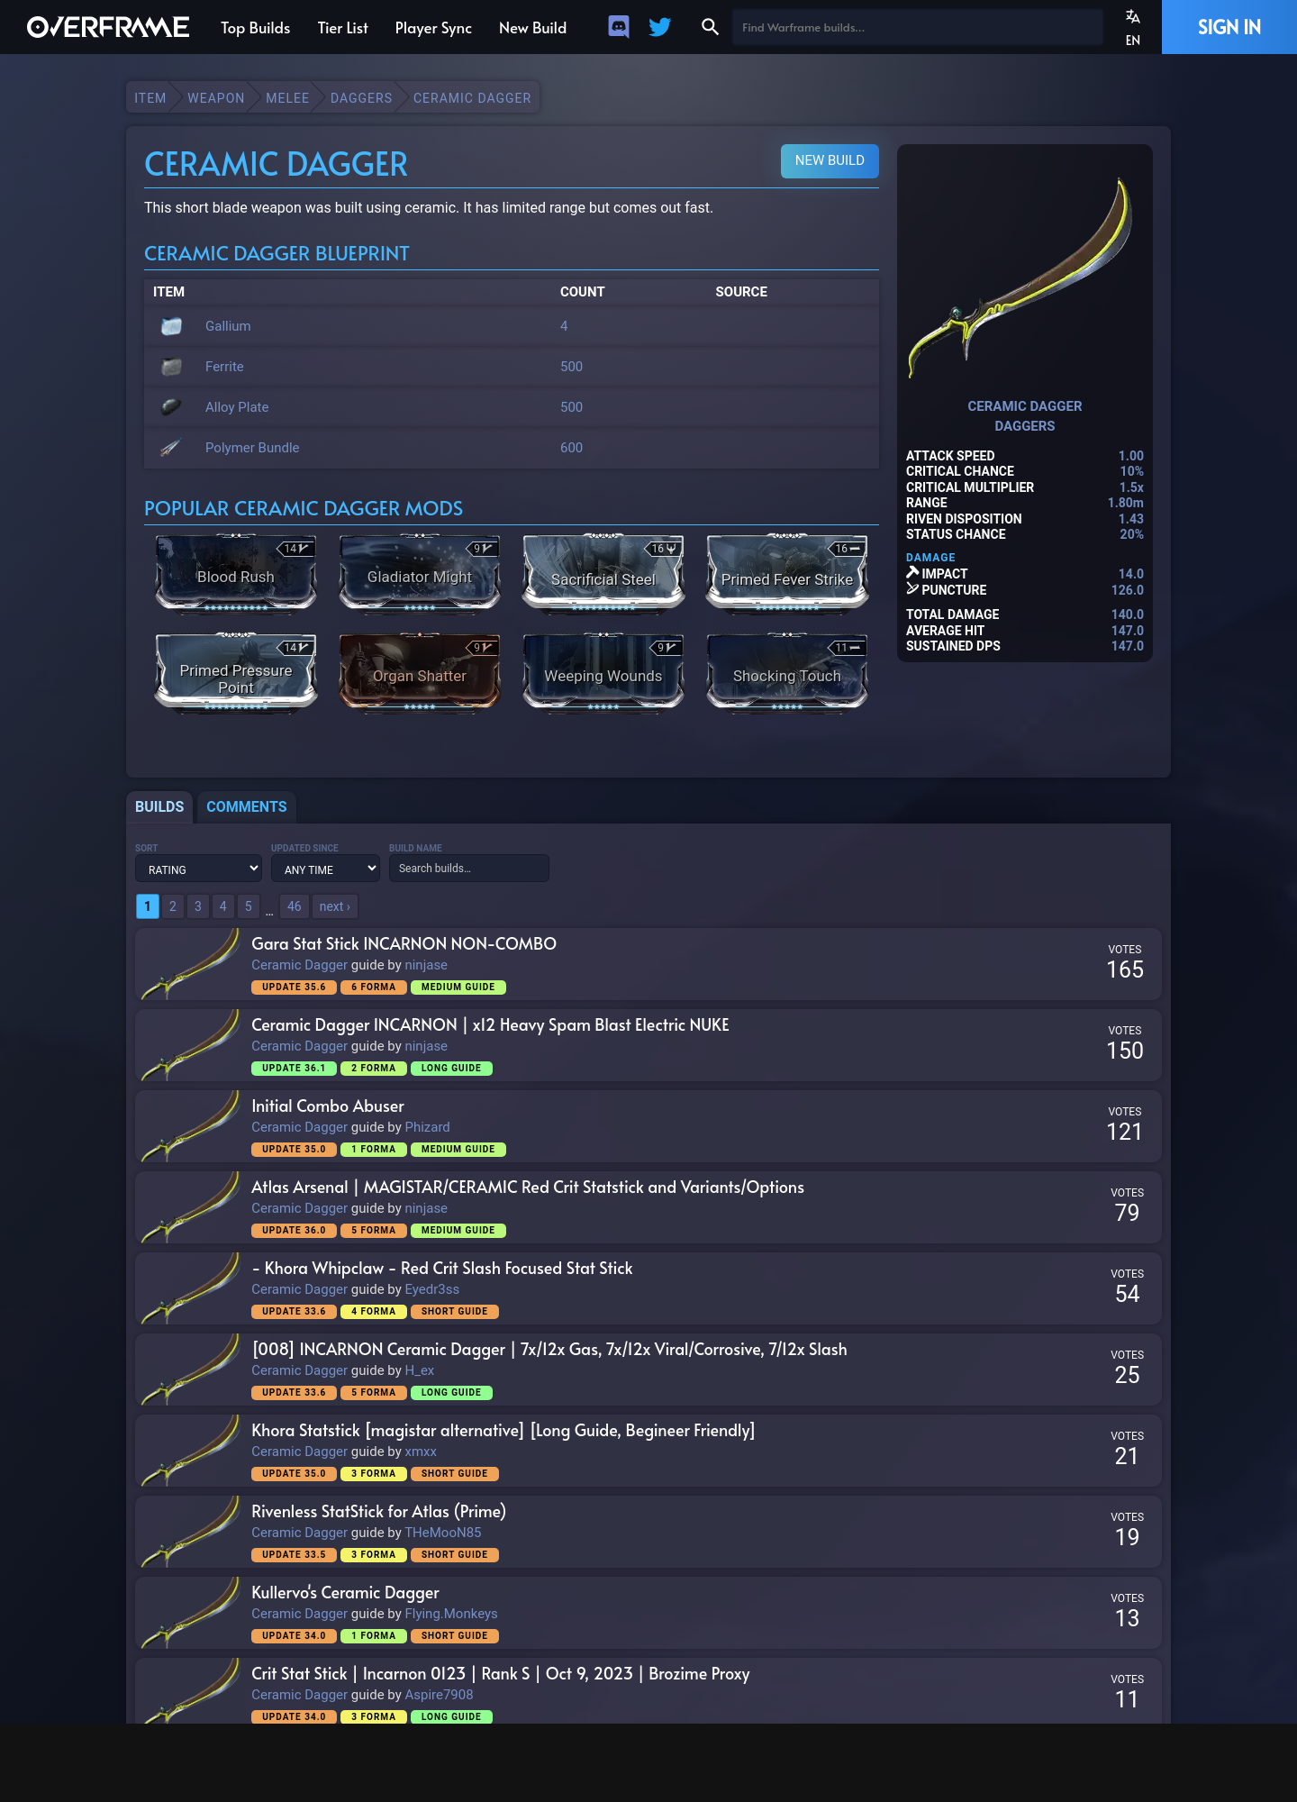Image resolution: width=1297 pixels, height=1802 pixels.
Task: Open Player Sync in navigation
Action: point(433,28)
